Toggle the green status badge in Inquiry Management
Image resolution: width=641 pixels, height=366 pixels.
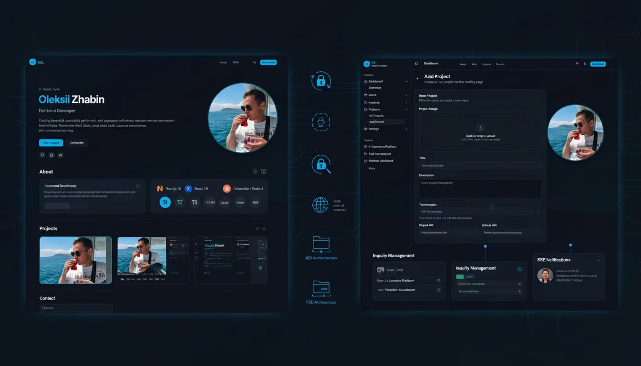tap(460, 276)
